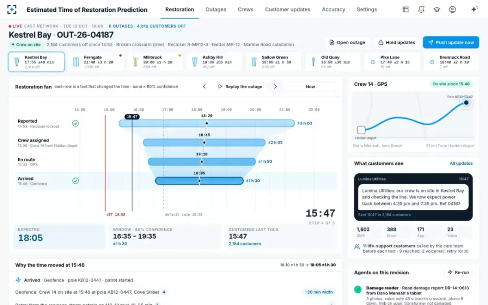Click the sparkle AI assistant icon
Viewport: 488px width, 305px height.
click(474, 9)
